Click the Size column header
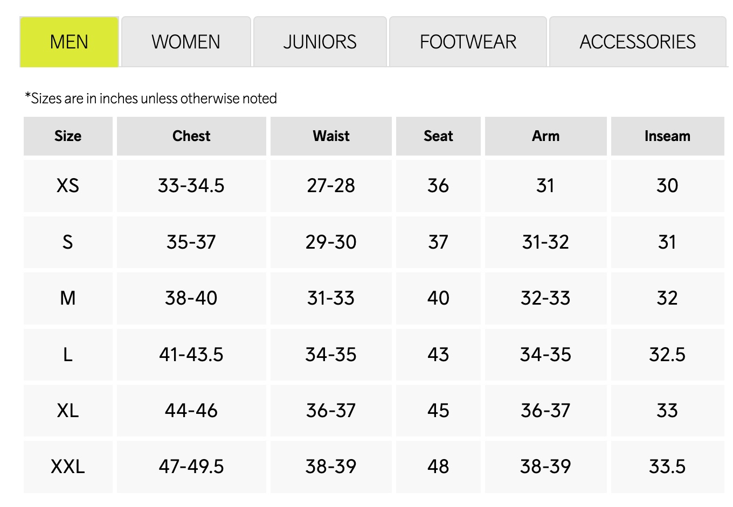The image size is (733, 507). coord(68,136)
